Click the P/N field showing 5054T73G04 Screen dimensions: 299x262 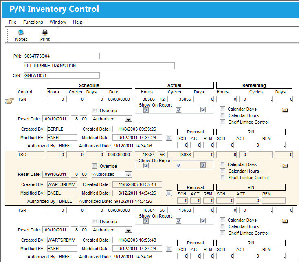tap(62, 56)
